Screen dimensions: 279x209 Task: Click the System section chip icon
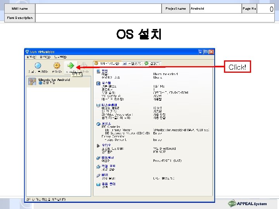coord(98,83)
